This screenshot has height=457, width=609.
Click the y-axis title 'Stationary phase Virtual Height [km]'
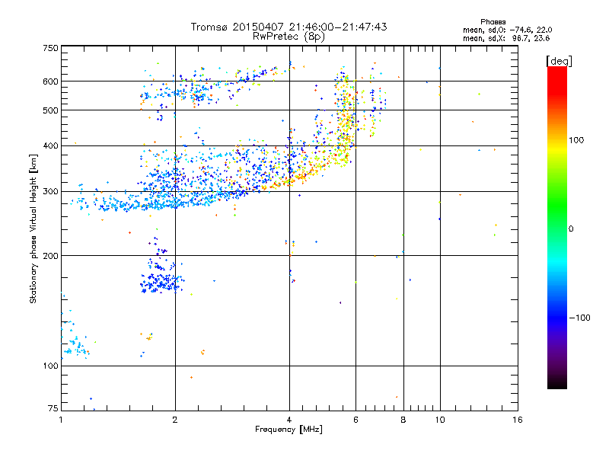tap(33, 228)
